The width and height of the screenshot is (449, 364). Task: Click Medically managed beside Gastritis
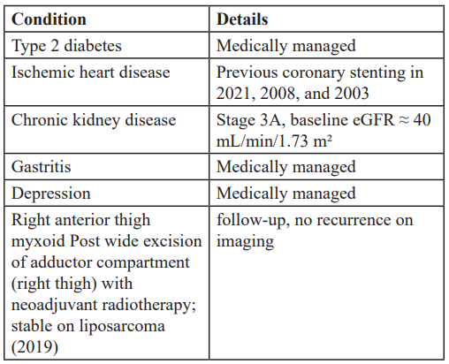click(286, 167)
